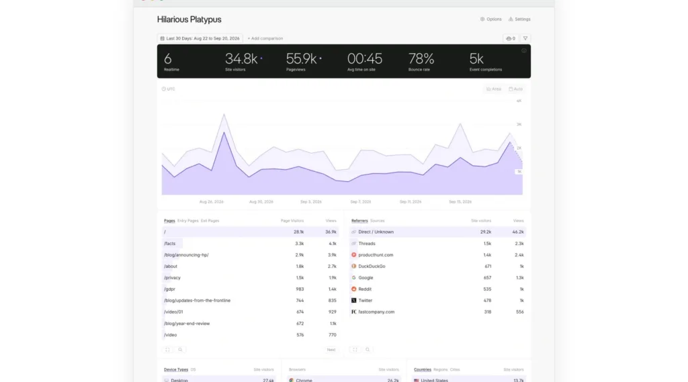Screen dimensions: 688x382
Task: Switch to the Exit Pages tab
Action: [x=210, y=221]
